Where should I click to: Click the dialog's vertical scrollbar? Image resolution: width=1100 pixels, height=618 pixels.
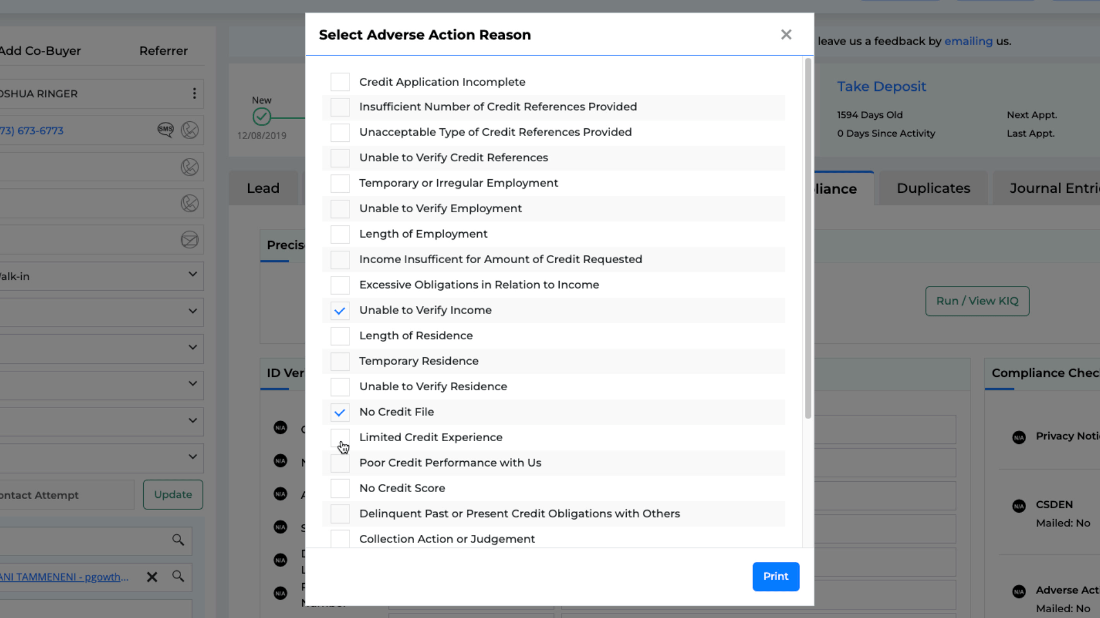point(808,238)
